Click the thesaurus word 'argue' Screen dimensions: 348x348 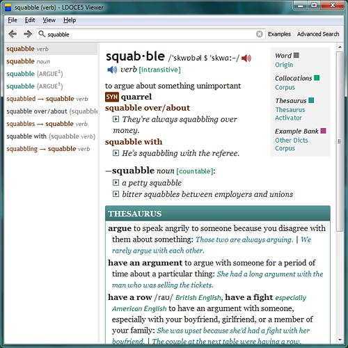click(120, 228)
